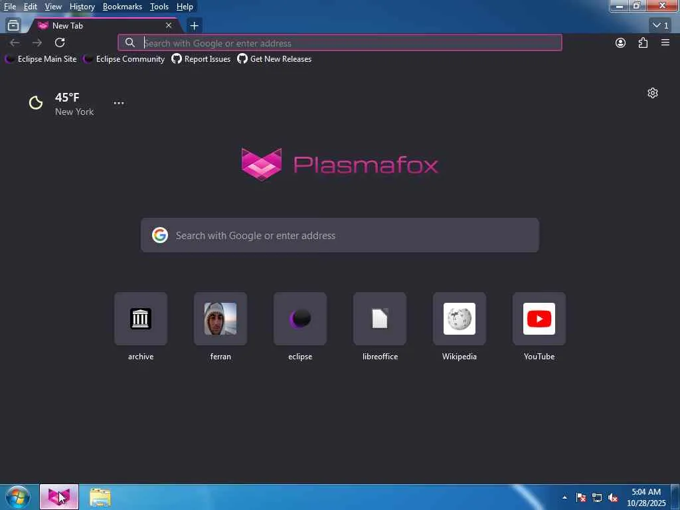Open the muted volume tray icon
This screenshot has height=510, width=680.
point(613,497)
